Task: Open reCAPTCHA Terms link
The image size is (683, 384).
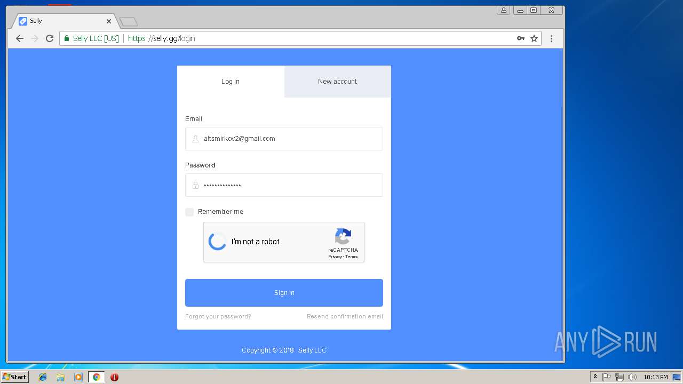Action: (x=352, y=257)
